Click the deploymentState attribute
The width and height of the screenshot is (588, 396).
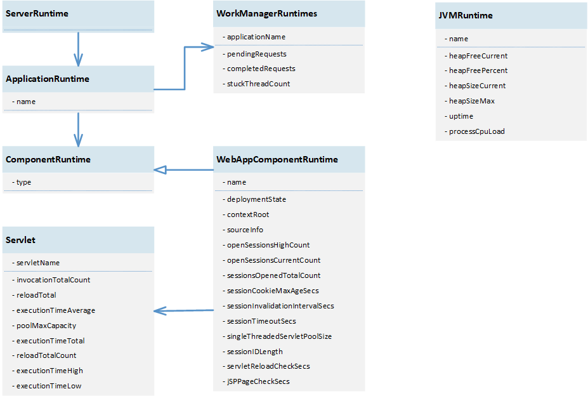tap(255, 199)
